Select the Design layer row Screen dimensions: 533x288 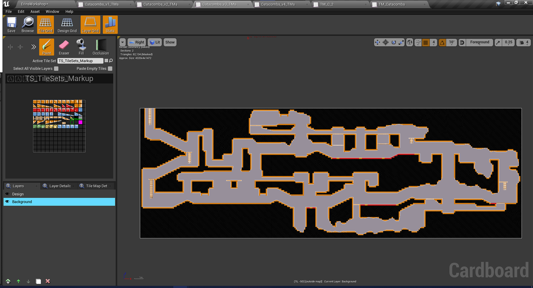(x=59, y=194)
